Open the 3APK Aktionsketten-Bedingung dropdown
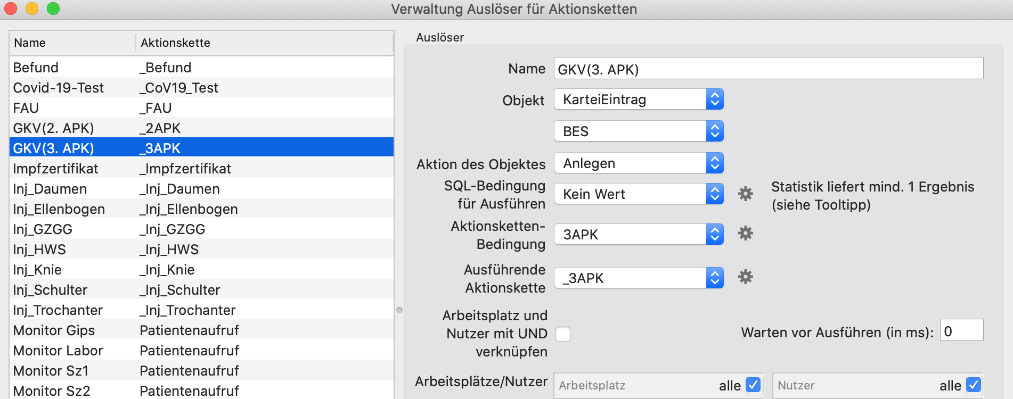 pyautogui.click(x=639, y=235)
